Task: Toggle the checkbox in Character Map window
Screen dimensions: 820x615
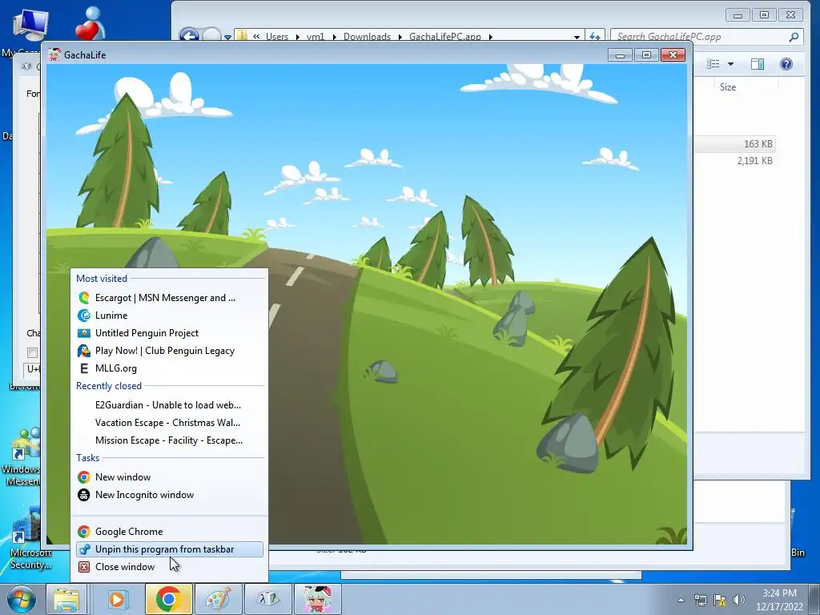Action: pyautogui.click(x=32, y=352)
